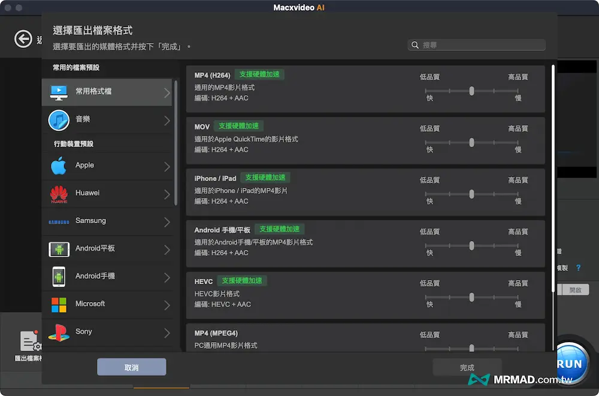
Task: Select the Huawei logo icon
Action: coord(59,194)
